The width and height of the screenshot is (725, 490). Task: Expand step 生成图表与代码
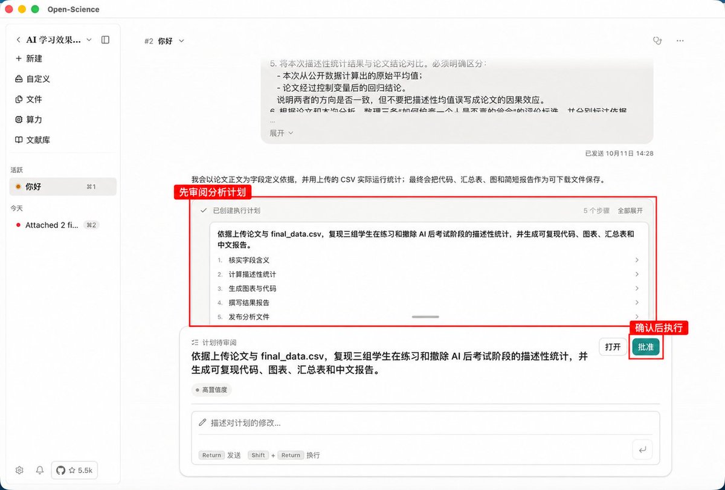pyautogui.click(x=428, y=288)
